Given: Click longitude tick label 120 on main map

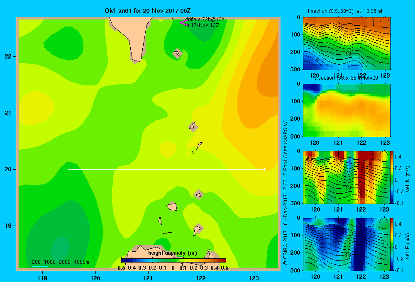Looking at the screenshot, I should point(95,278).
